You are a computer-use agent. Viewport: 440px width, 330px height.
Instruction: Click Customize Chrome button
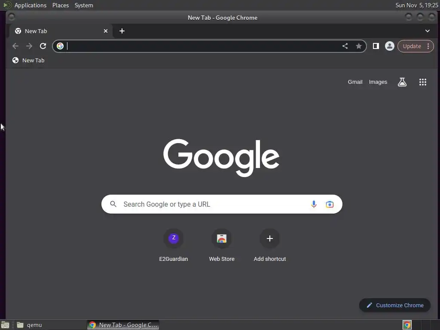[395, 305]
